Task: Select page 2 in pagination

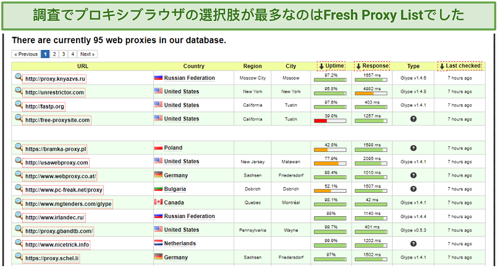Action: click(54, 54)
